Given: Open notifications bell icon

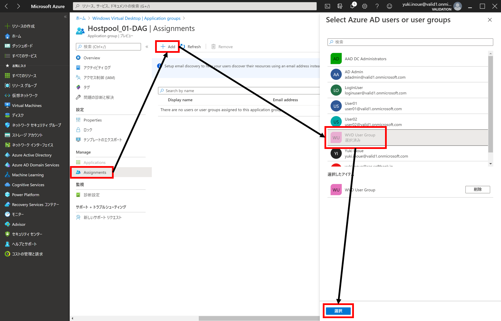Looking at the screenshot, I should click(x=352, y=6).
